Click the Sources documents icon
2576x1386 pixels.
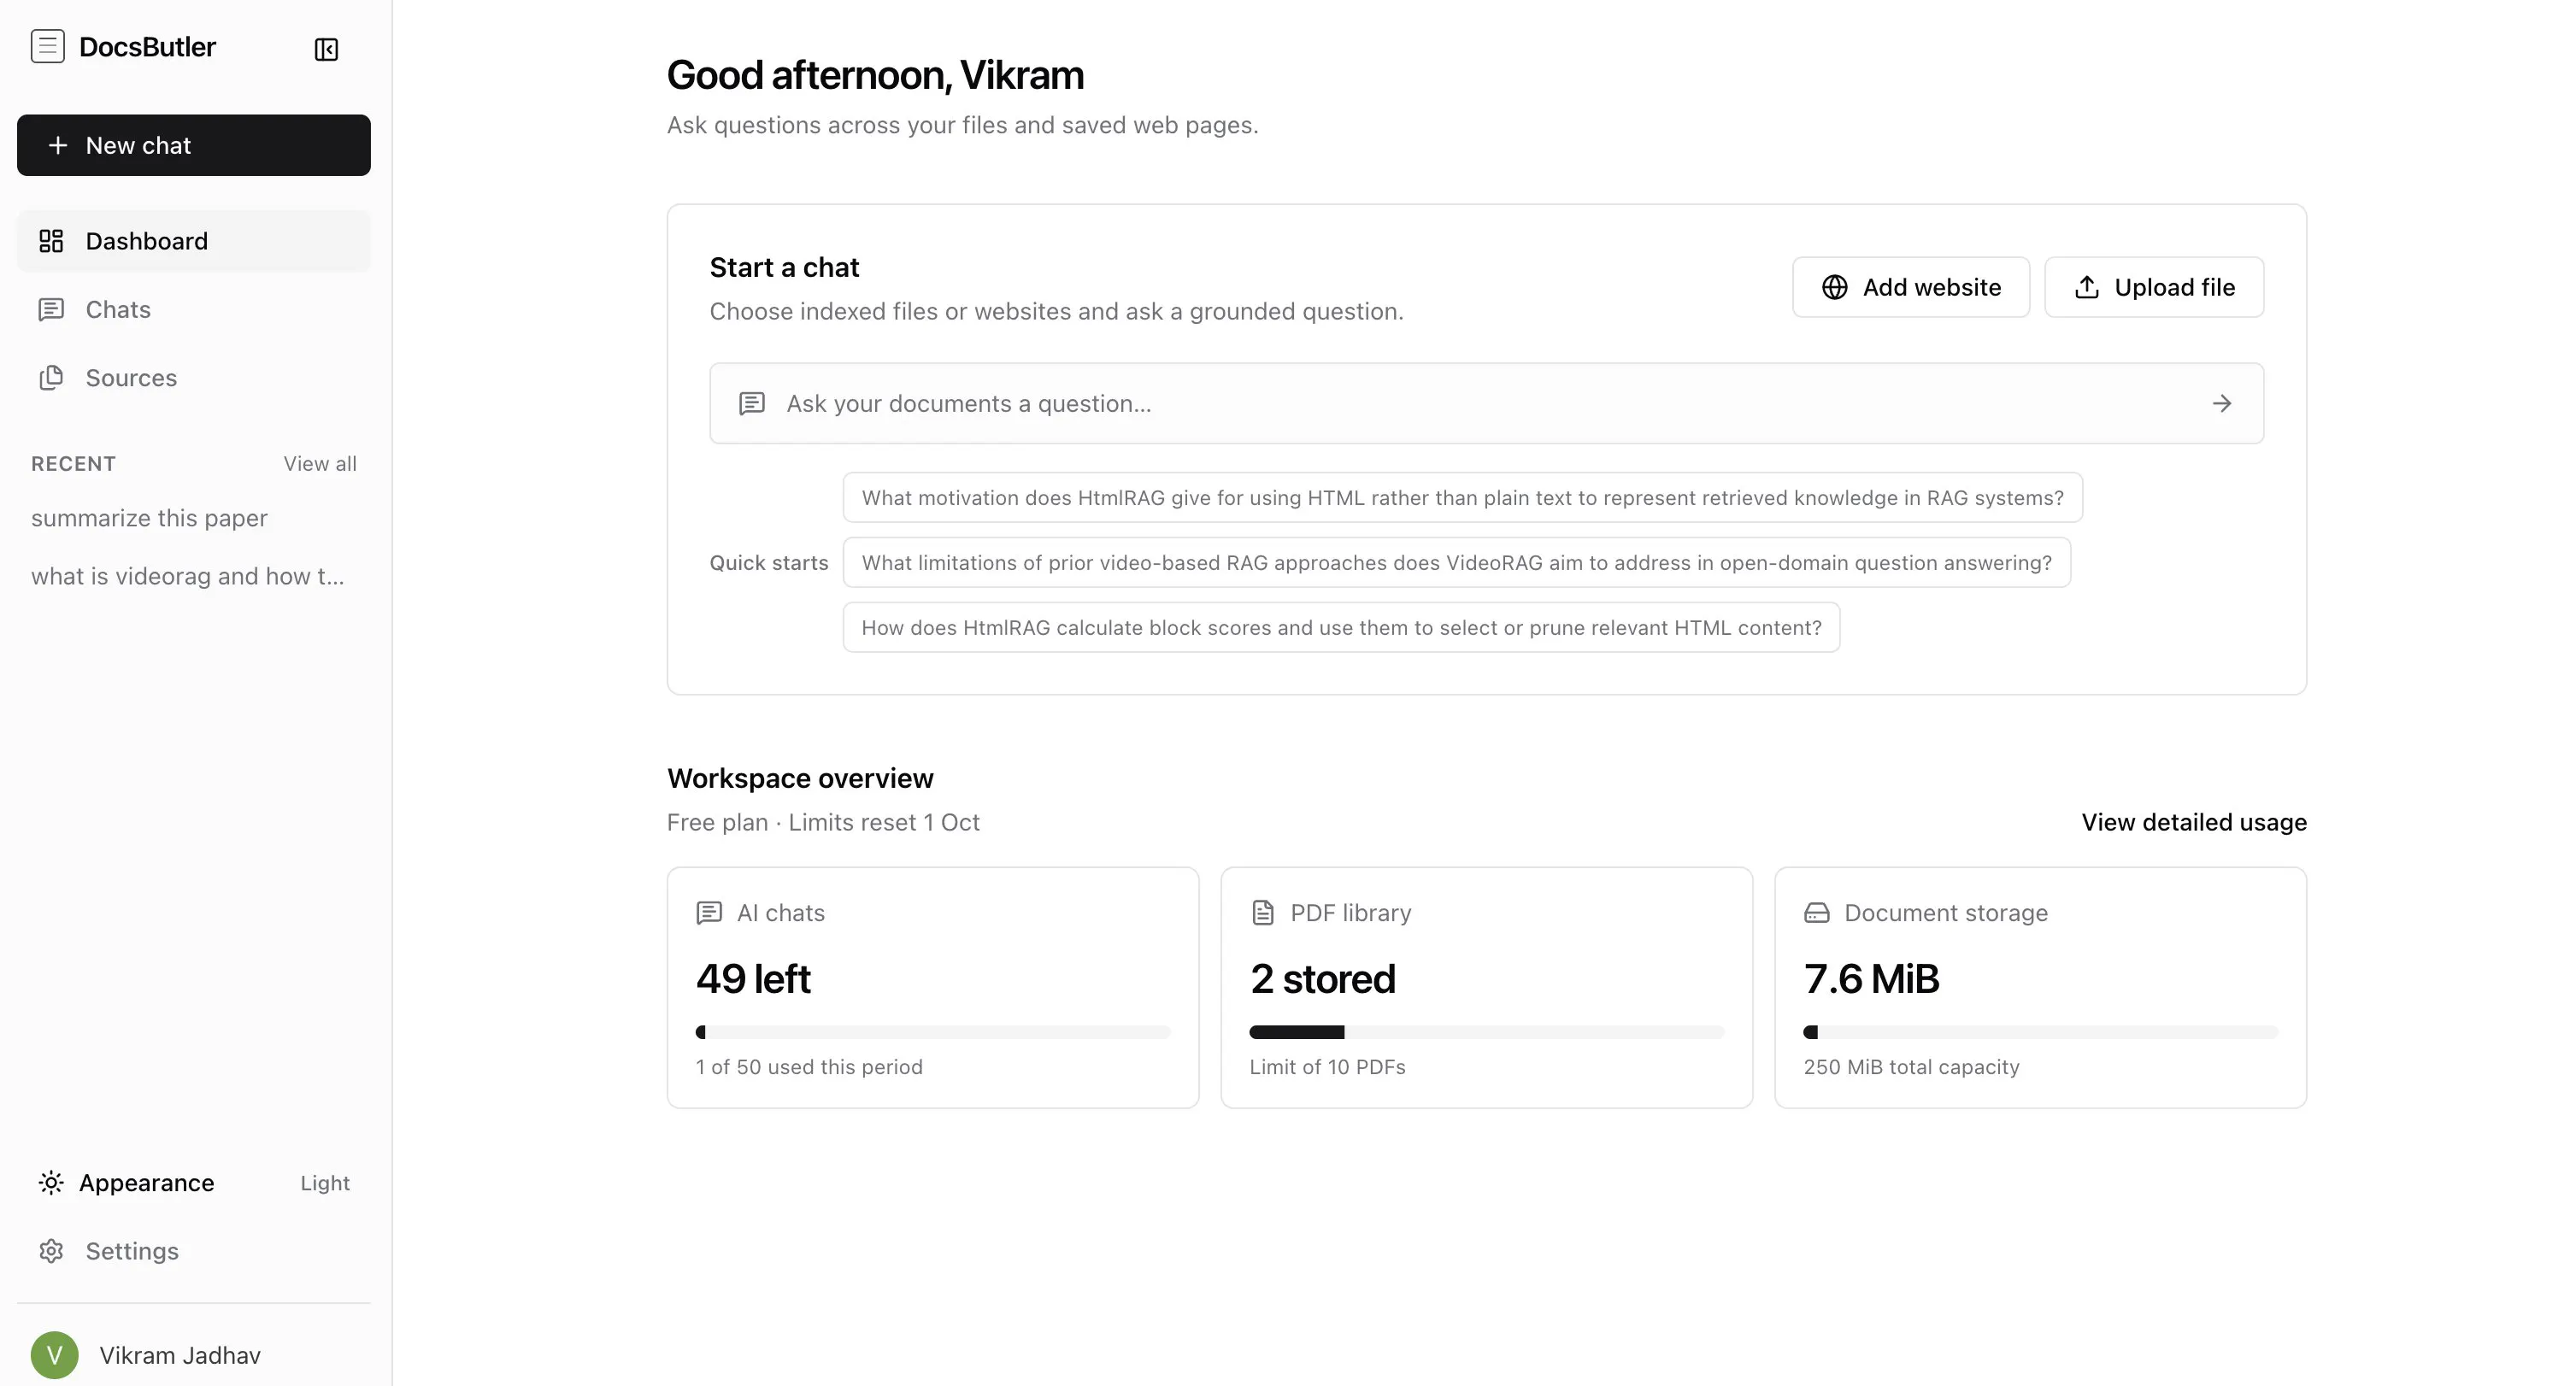pos(51,378)
